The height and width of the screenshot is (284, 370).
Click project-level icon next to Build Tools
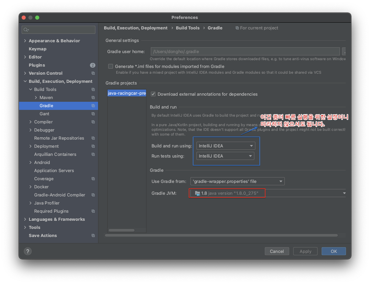pos(93,89)
